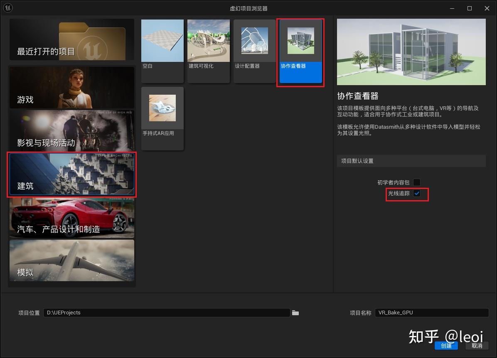Select the 游戏 category

pos(71,88)
